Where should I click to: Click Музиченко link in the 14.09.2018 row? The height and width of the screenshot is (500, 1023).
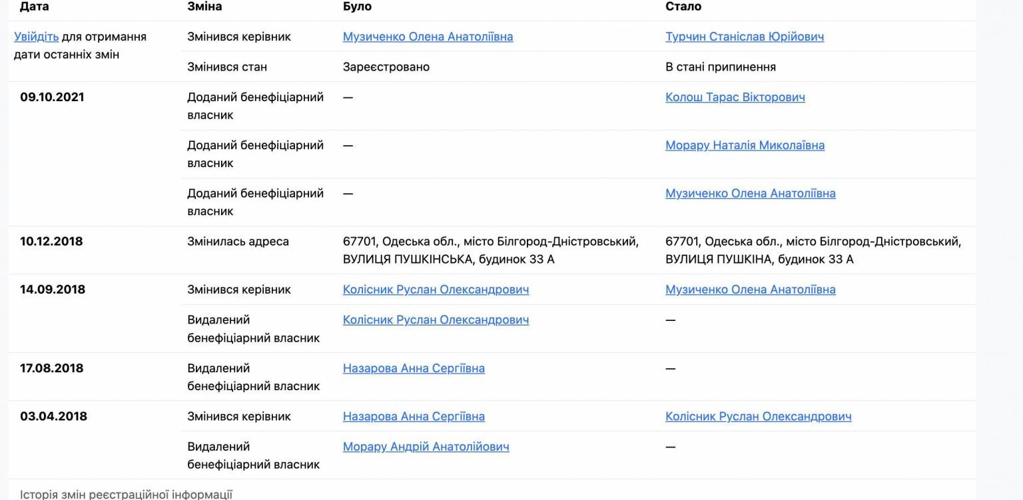(x=750, y=290)
